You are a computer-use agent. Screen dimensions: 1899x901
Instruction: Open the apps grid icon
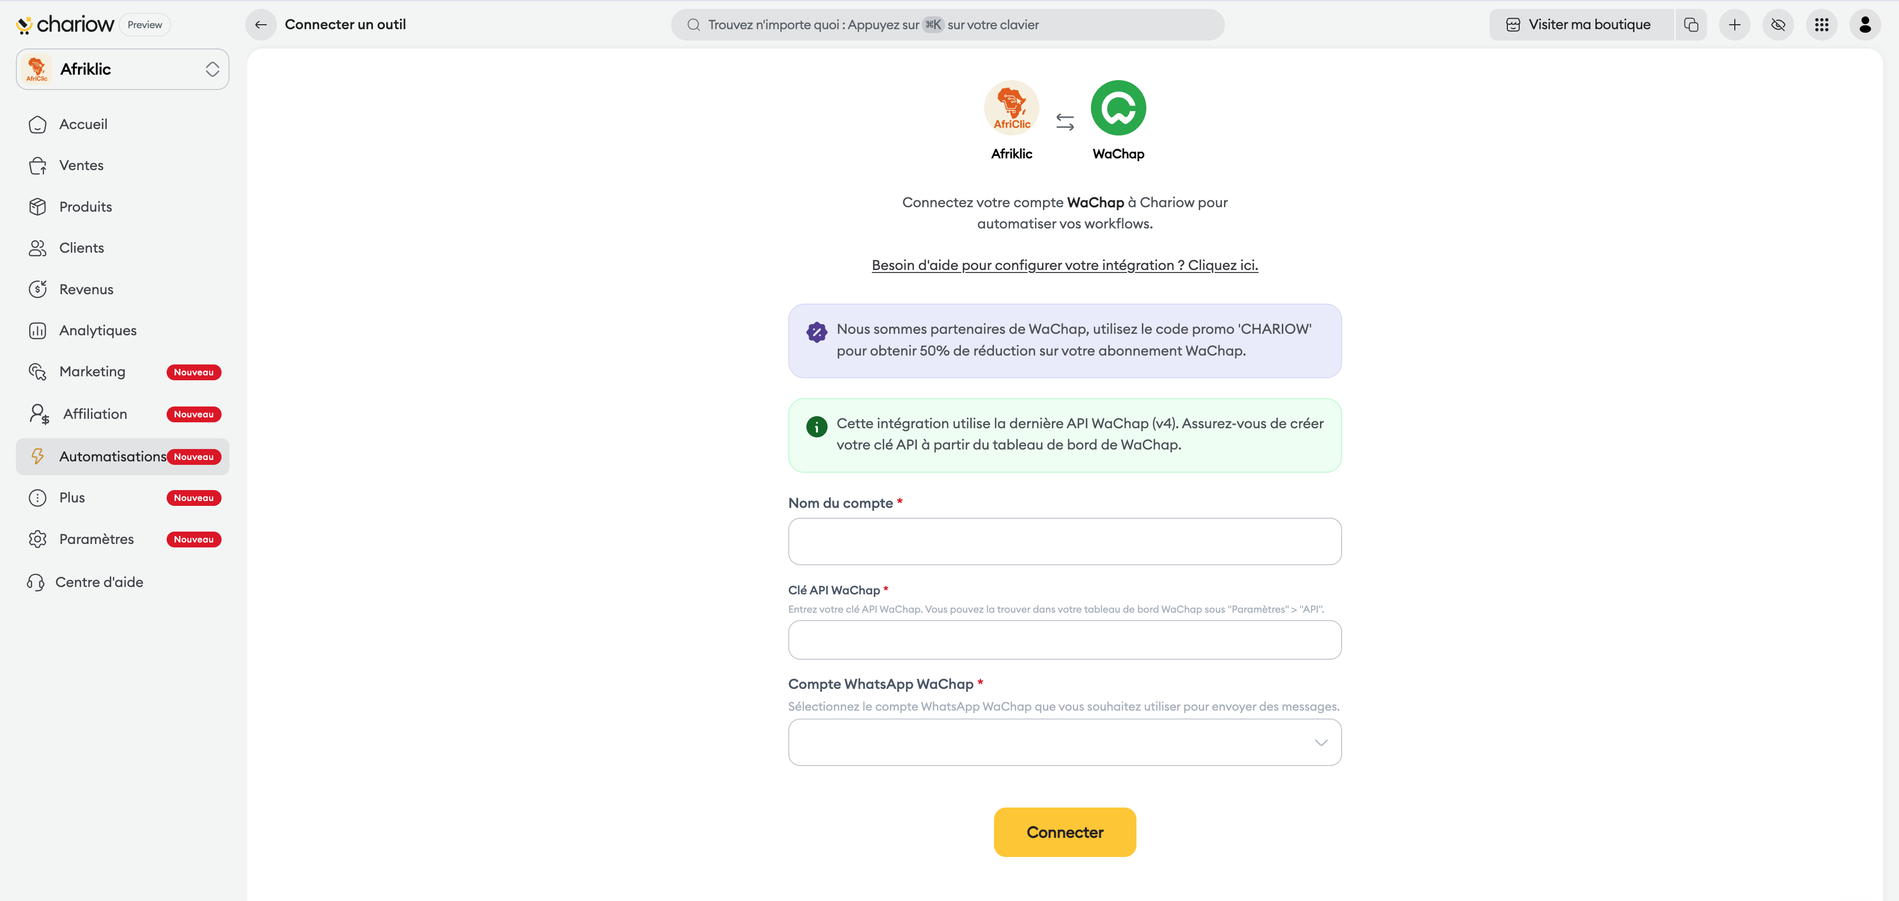pyautogui.click(x=1821, y=24)
